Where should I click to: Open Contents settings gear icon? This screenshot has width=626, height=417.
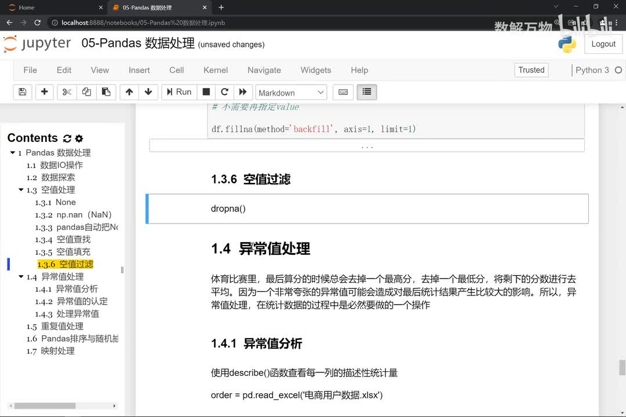click(x=79, y=138)
